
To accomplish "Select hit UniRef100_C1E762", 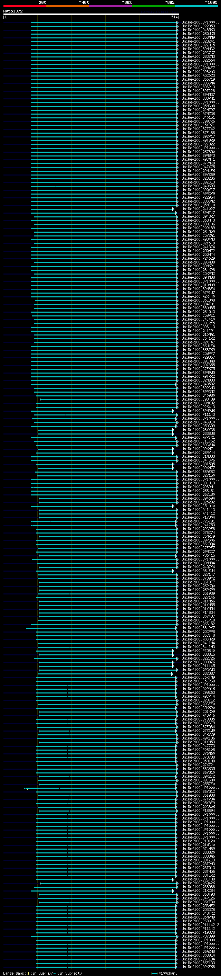I will tap(198, 441).
